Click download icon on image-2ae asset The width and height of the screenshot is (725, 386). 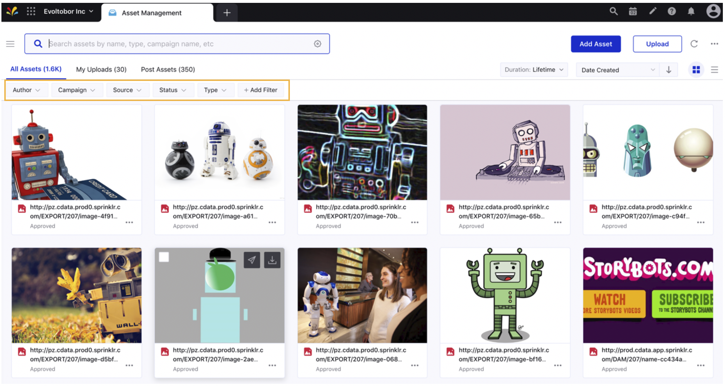pyautogui.click(x=272, y=260)
